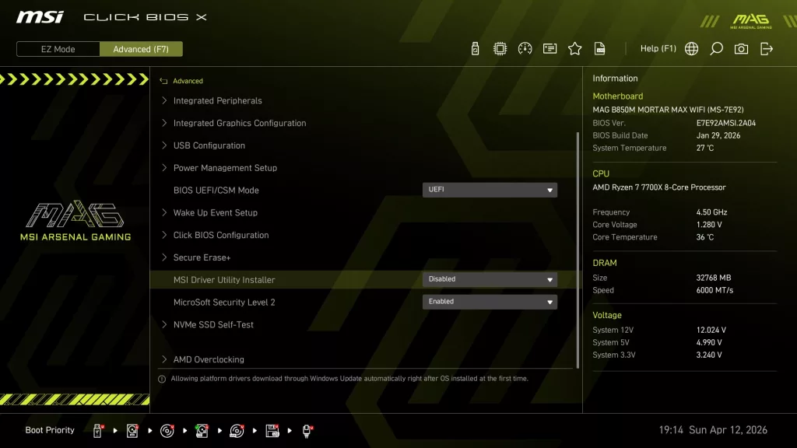
Task: Switch to EZ Mode
Action: point(58,49)
